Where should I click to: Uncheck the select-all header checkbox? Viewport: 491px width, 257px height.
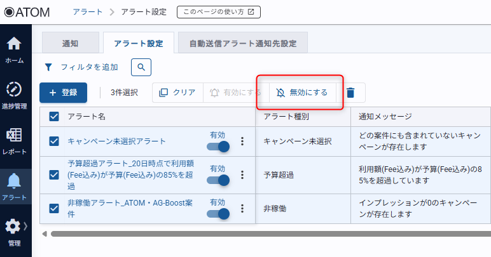click(54, 117)
